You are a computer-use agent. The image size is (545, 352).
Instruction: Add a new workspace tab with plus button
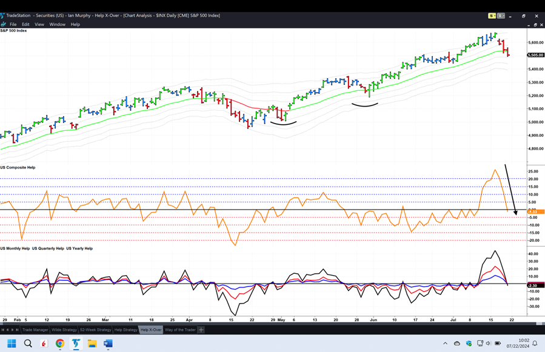point(201,330)
